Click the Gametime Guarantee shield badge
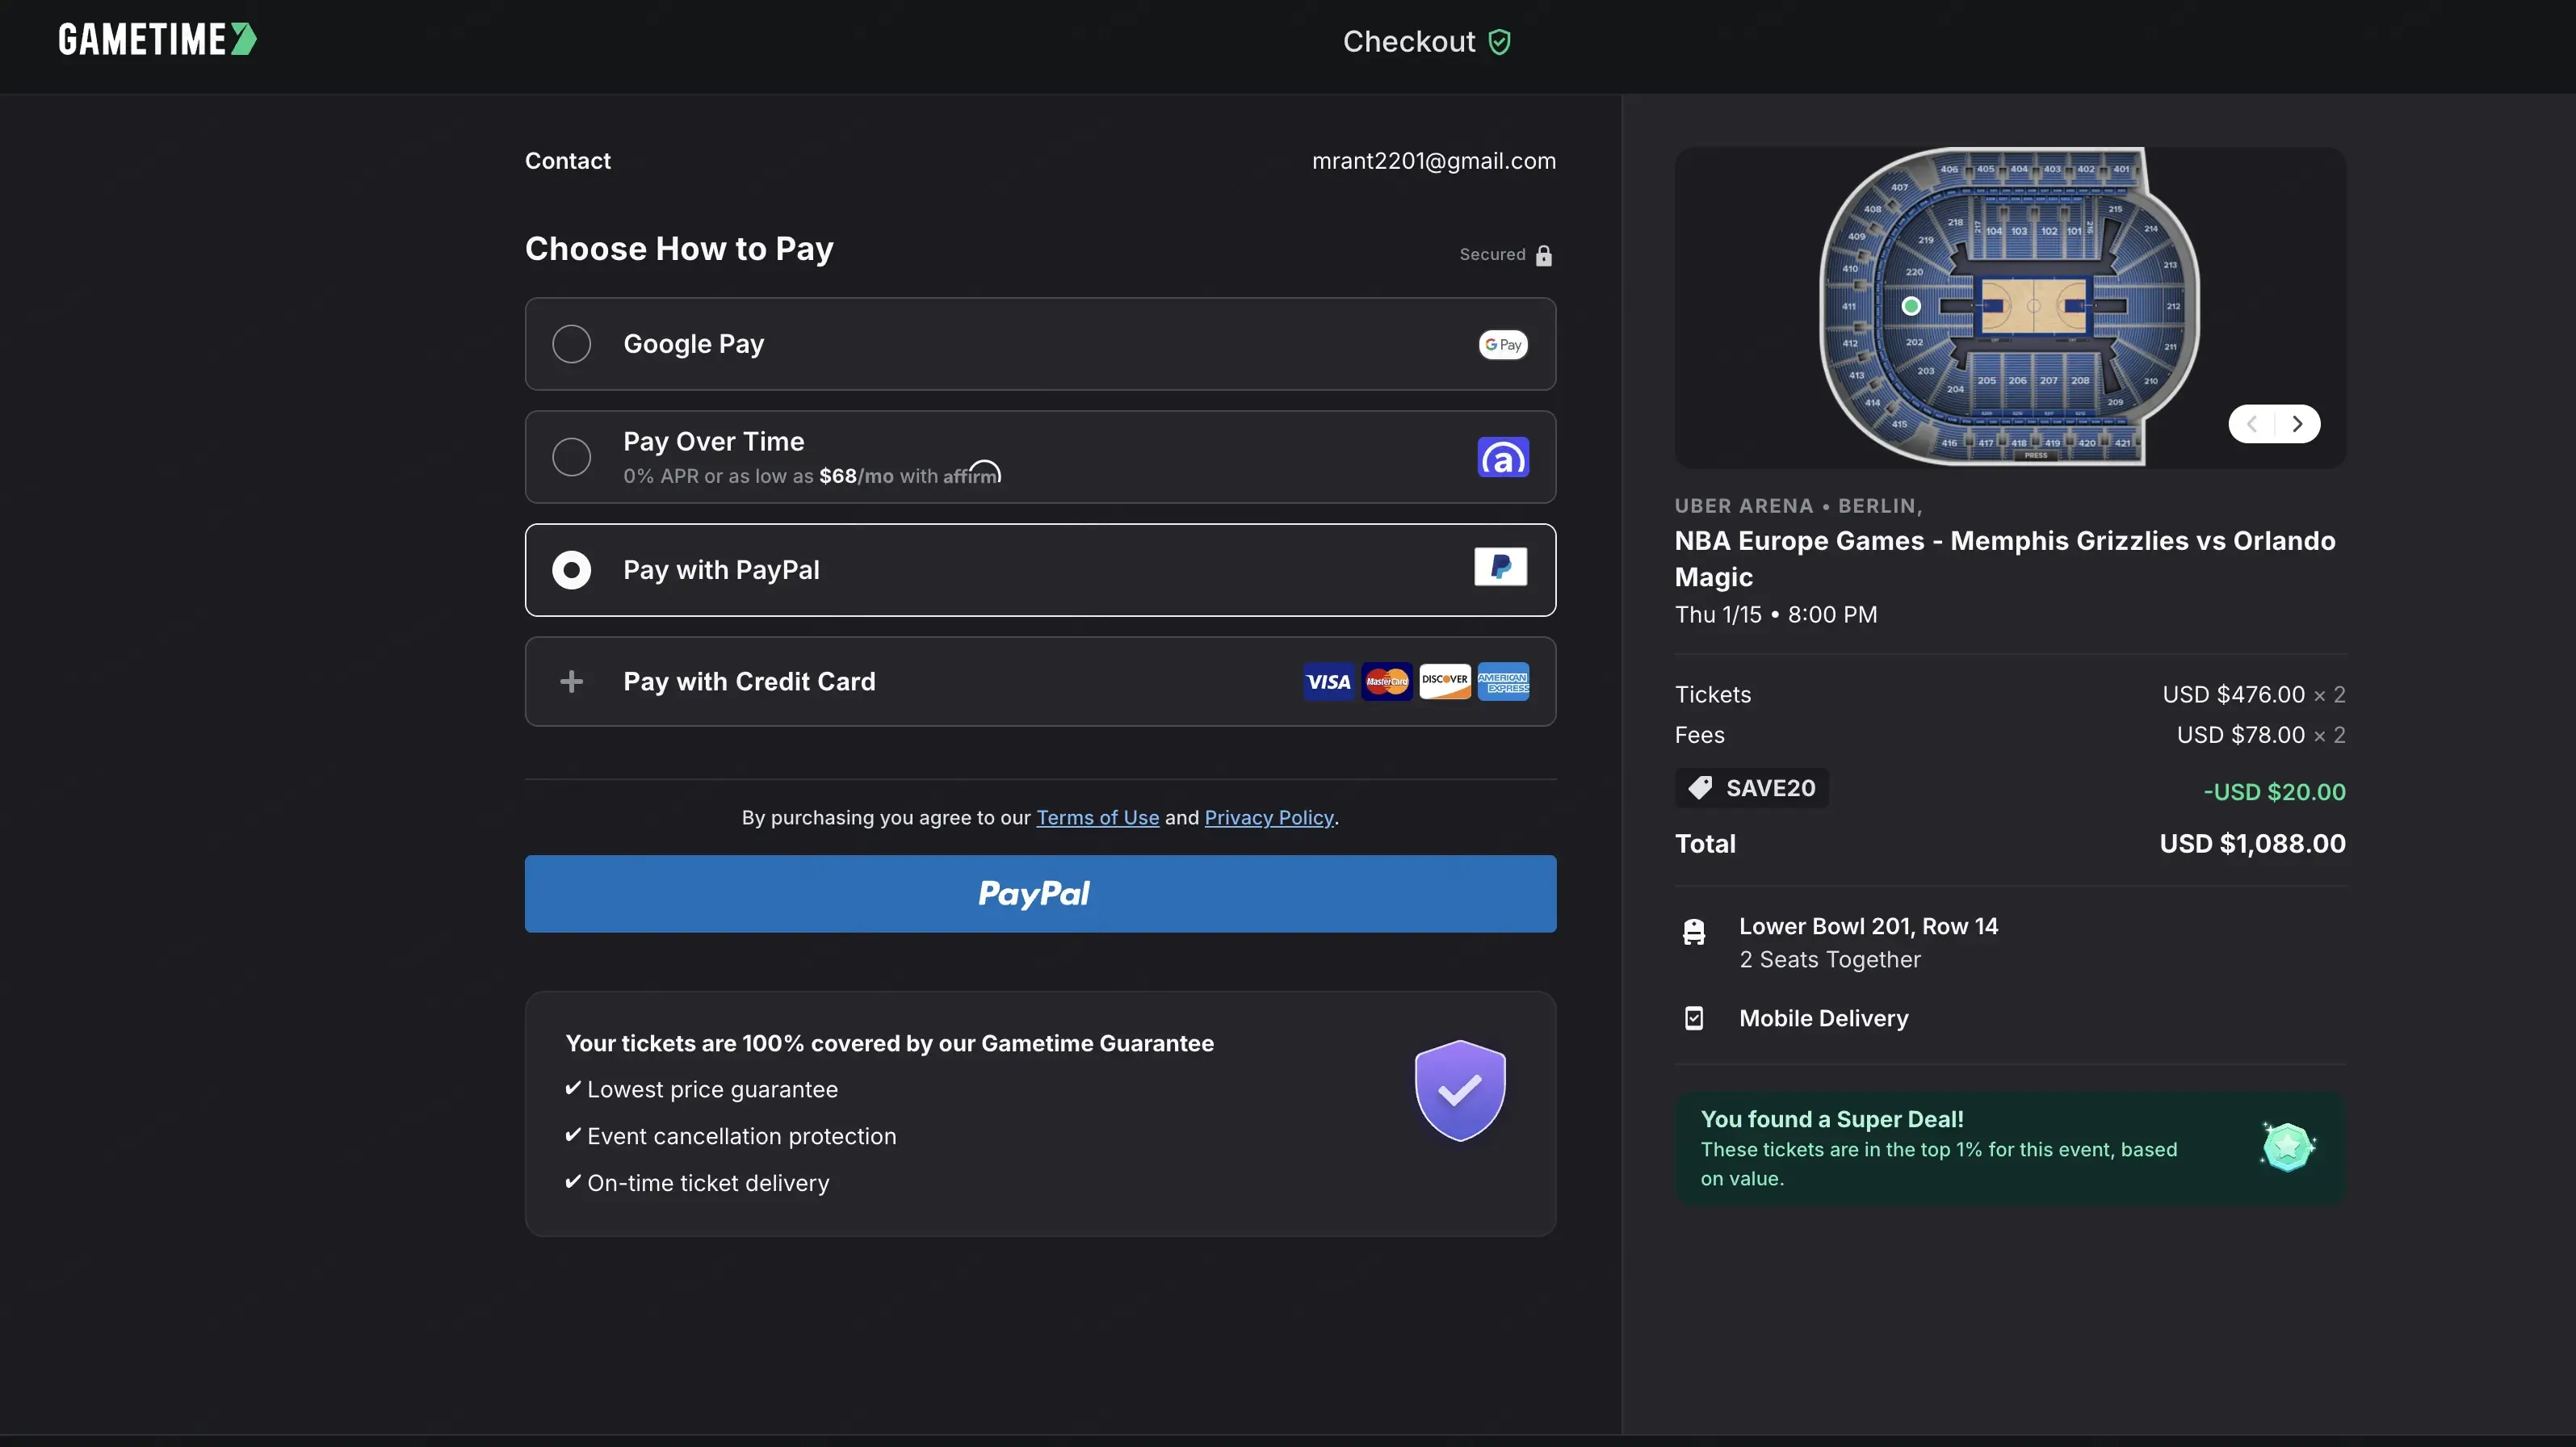Screen dimensions: 2576x1447 pos(1459,1090)
